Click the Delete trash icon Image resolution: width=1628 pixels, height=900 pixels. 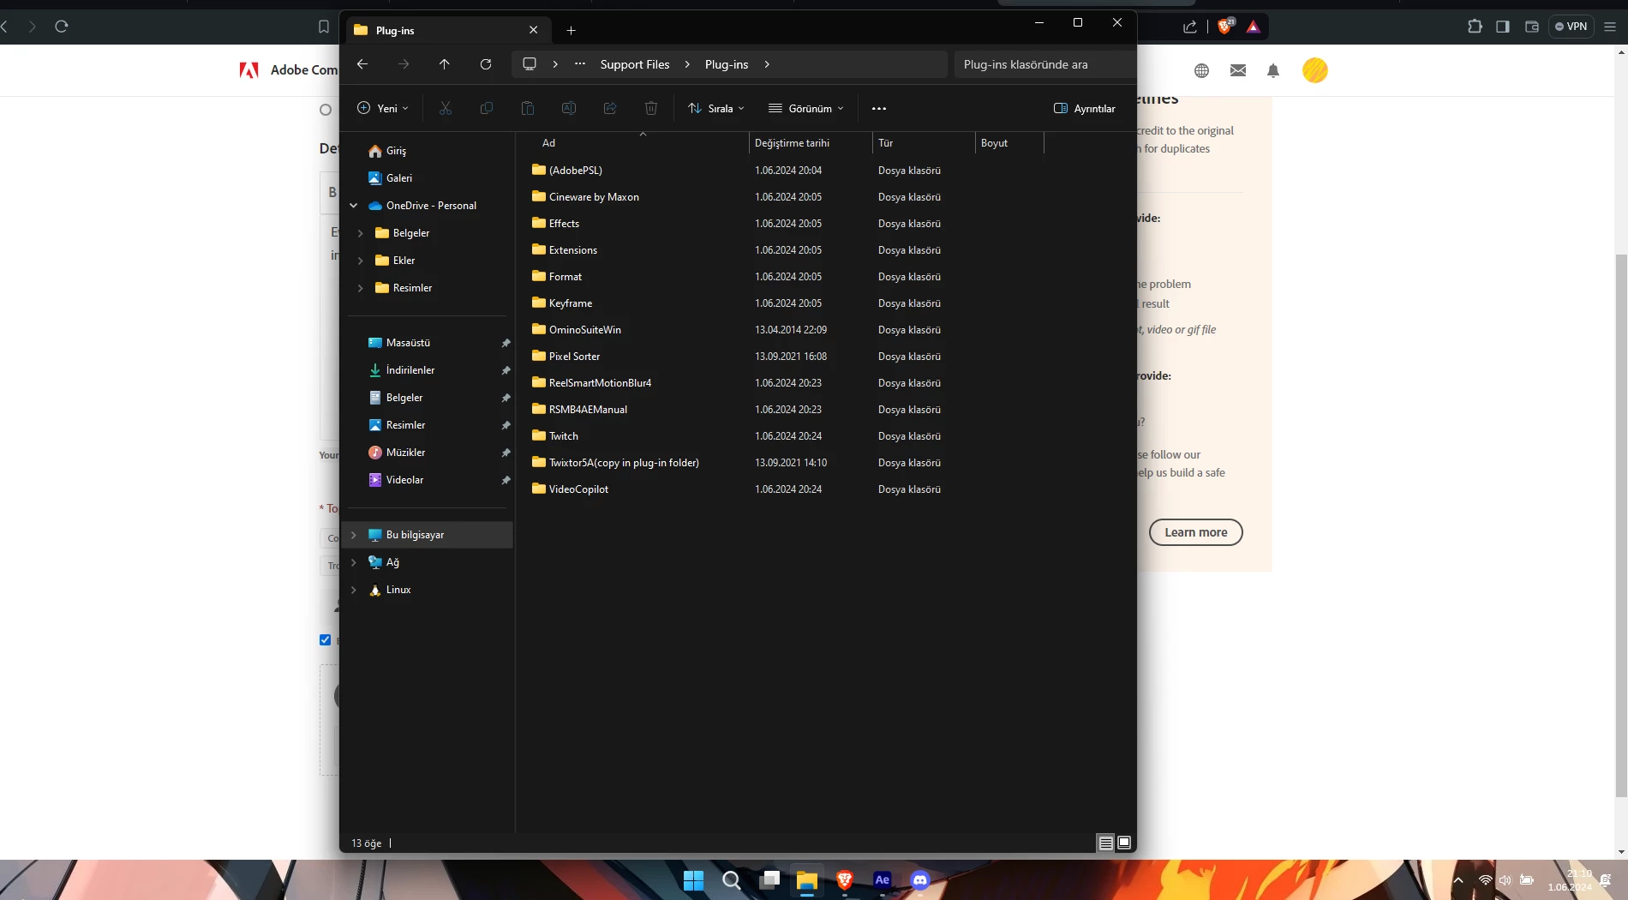coord(651,108)
